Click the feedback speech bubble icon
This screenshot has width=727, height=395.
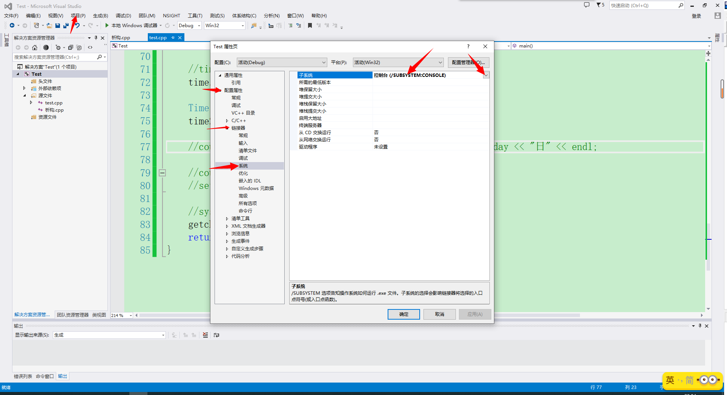point(587,5)
